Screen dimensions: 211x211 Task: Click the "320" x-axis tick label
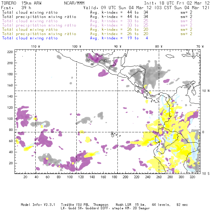coord(192,177)
